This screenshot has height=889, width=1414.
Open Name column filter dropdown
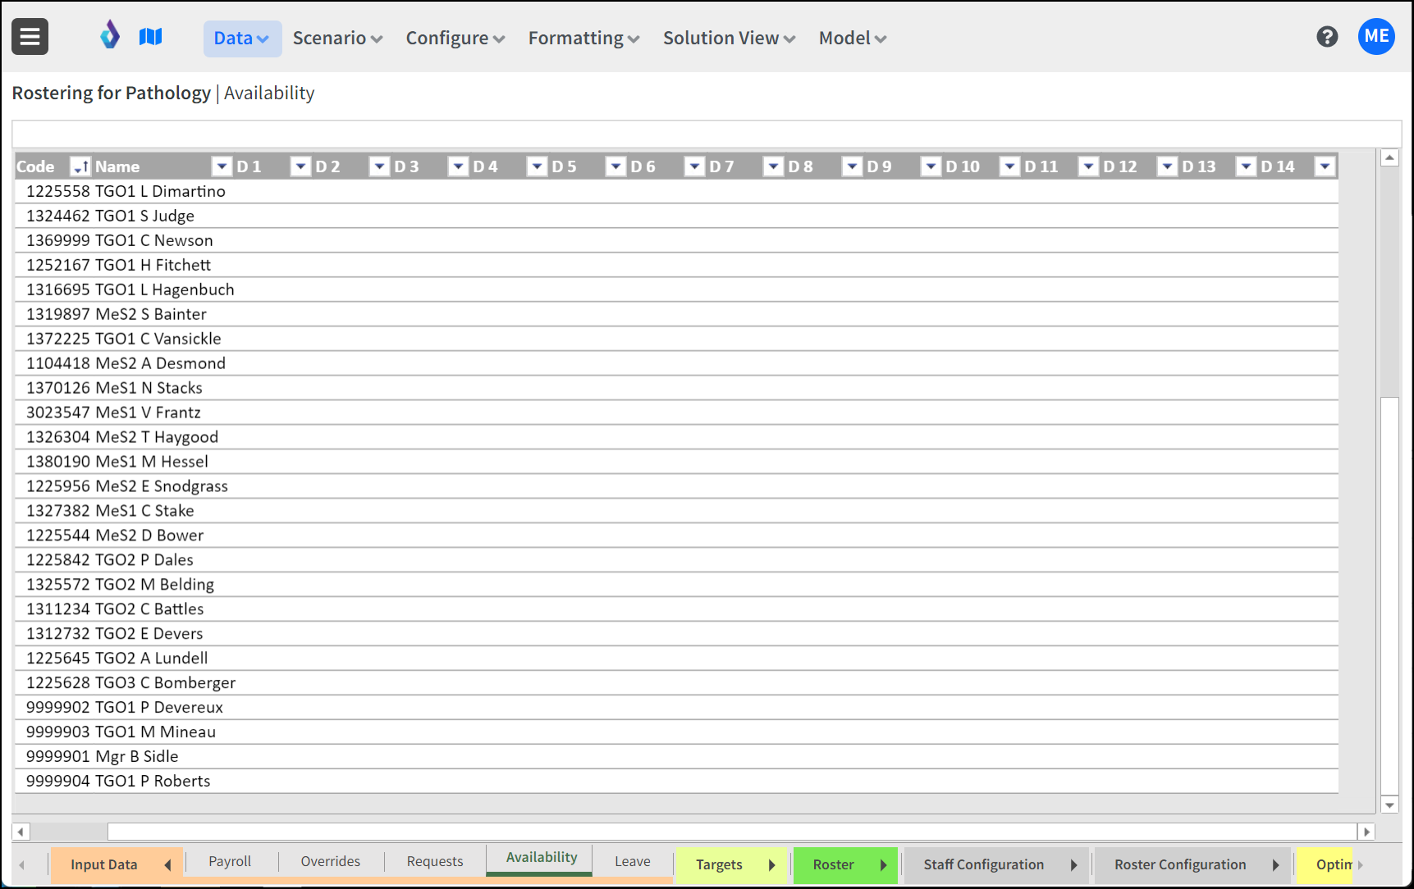[x=222, y=167]
